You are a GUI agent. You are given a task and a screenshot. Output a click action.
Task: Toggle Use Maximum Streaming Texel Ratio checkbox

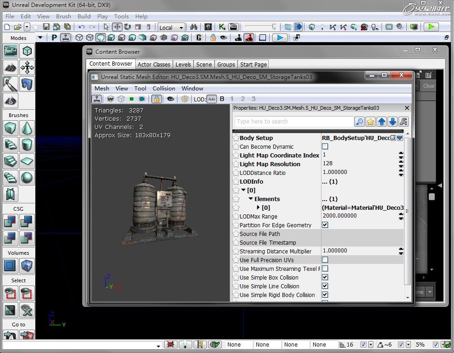pos(325,269)
